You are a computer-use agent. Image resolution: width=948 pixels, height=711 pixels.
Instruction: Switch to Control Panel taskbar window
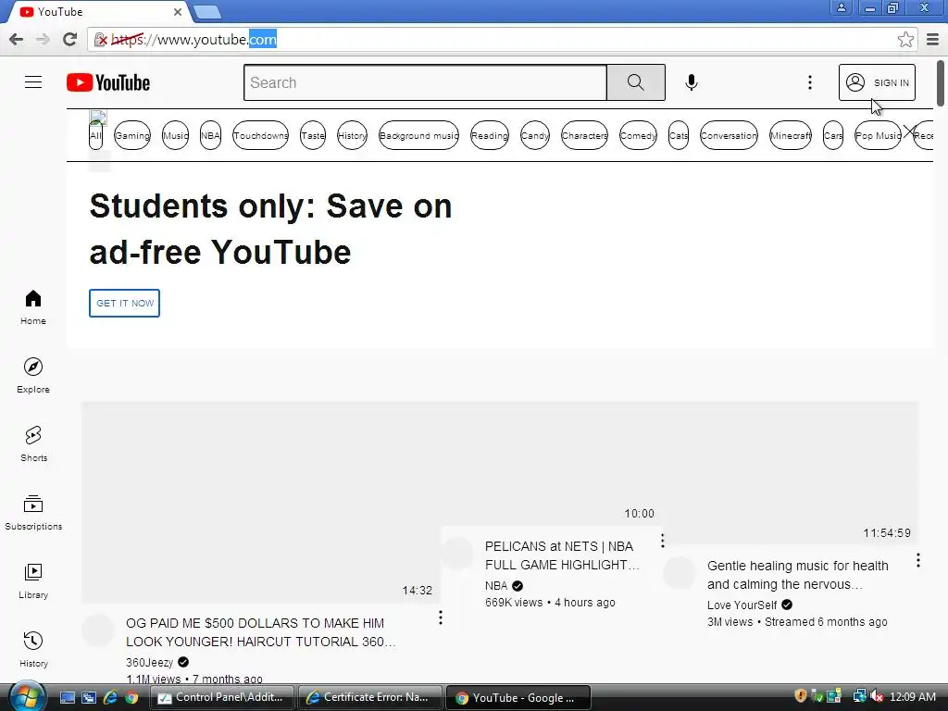[221, 698]
